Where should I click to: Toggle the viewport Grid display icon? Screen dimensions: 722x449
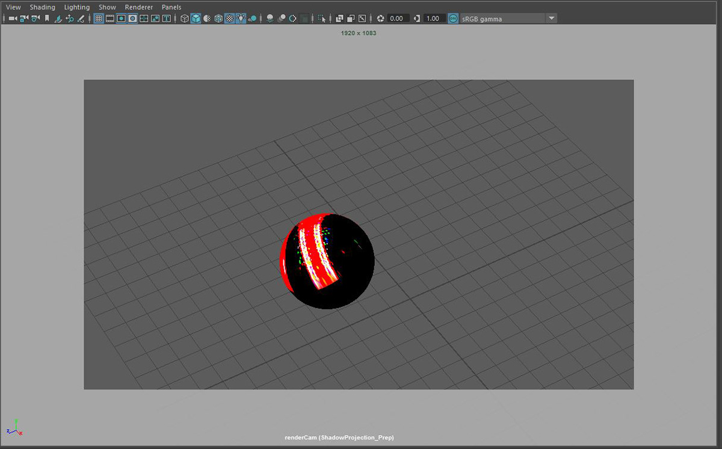[99, 19]
